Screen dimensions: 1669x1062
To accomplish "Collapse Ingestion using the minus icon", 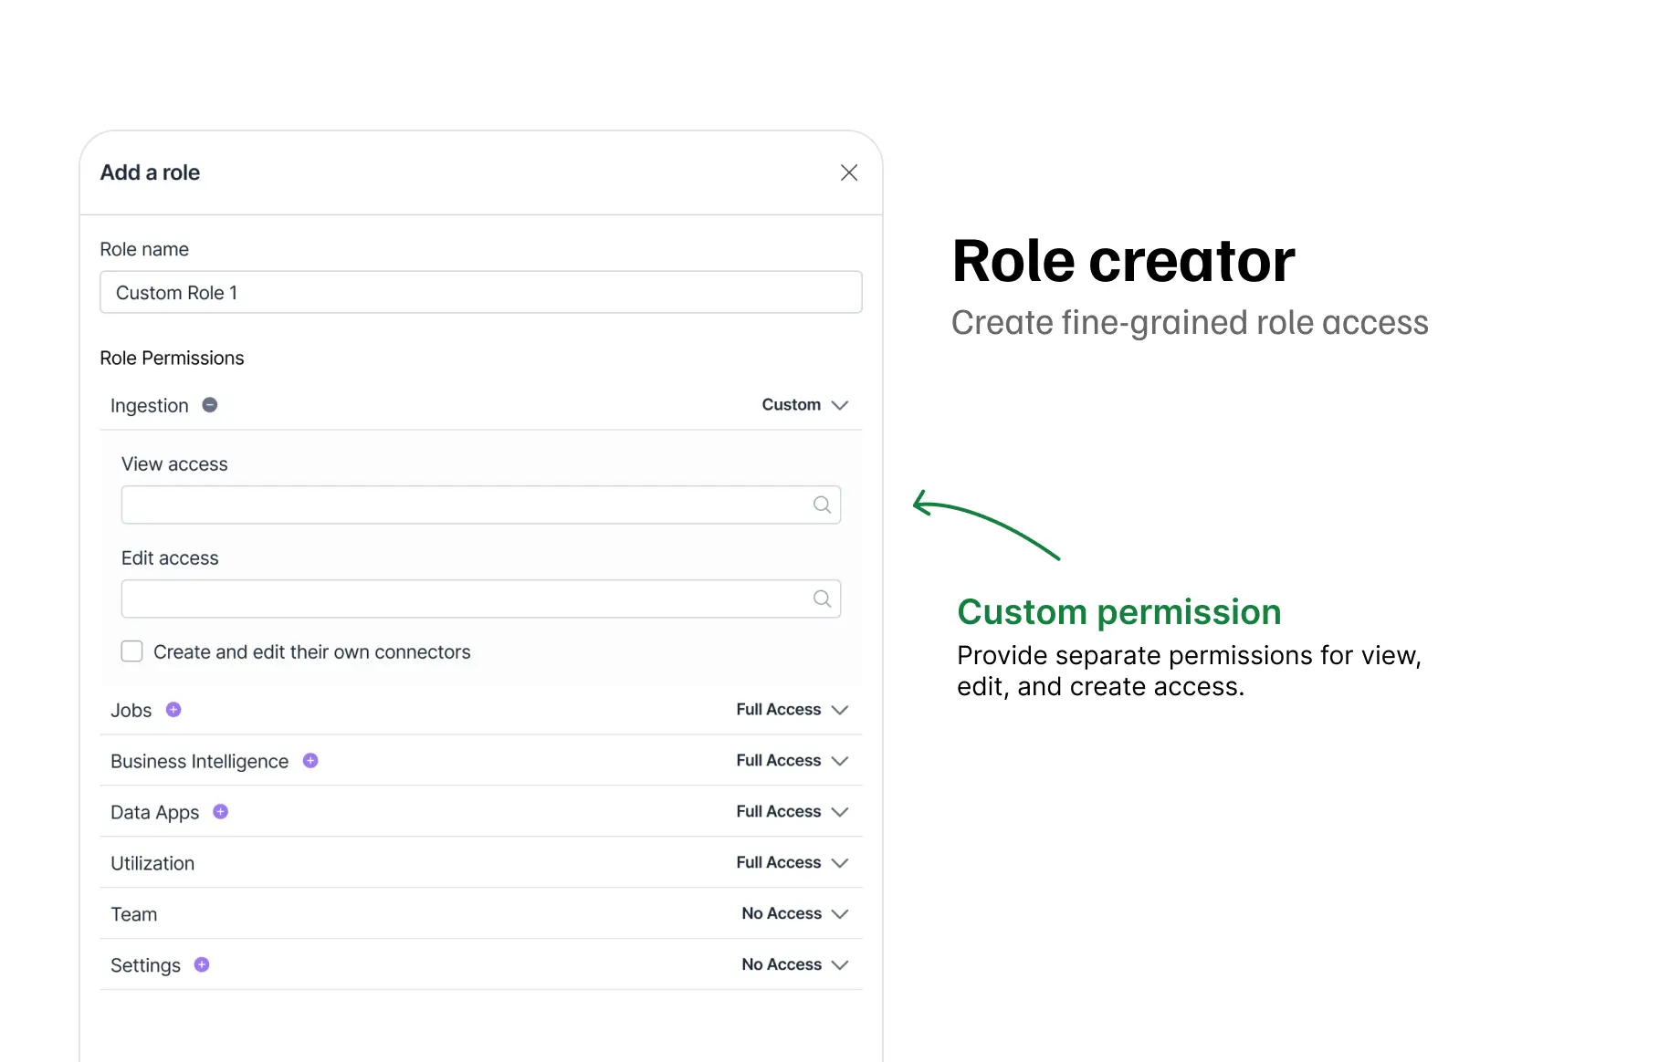I will pos(210,405).
